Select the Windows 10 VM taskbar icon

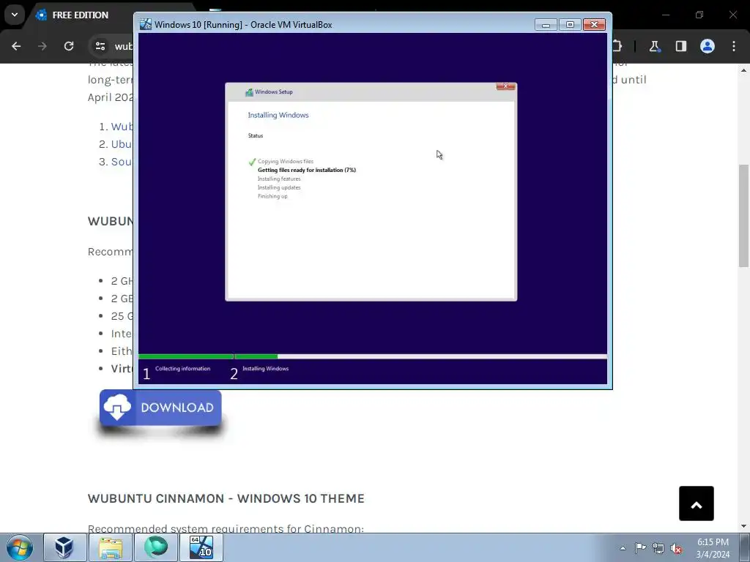point(201,547)
